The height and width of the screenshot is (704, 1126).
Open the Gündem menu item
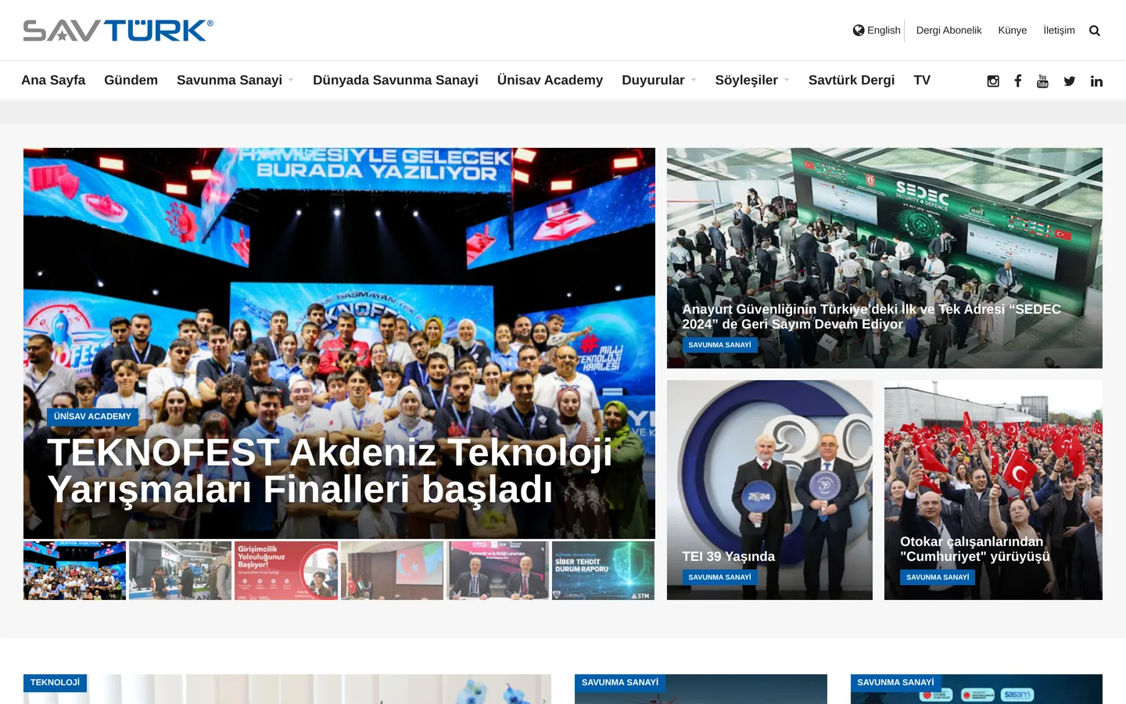point(131,80)
